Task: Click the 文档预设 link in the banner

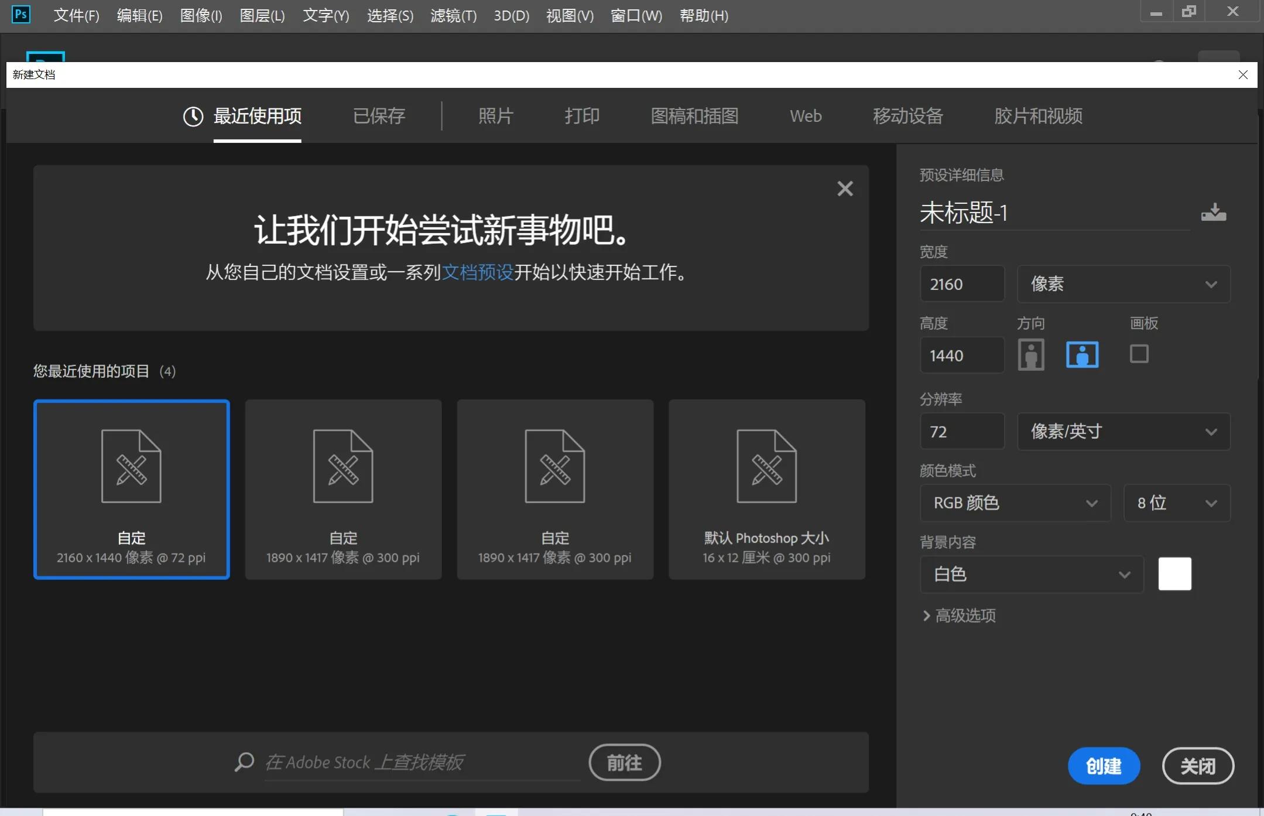Action: click(477, 272)
